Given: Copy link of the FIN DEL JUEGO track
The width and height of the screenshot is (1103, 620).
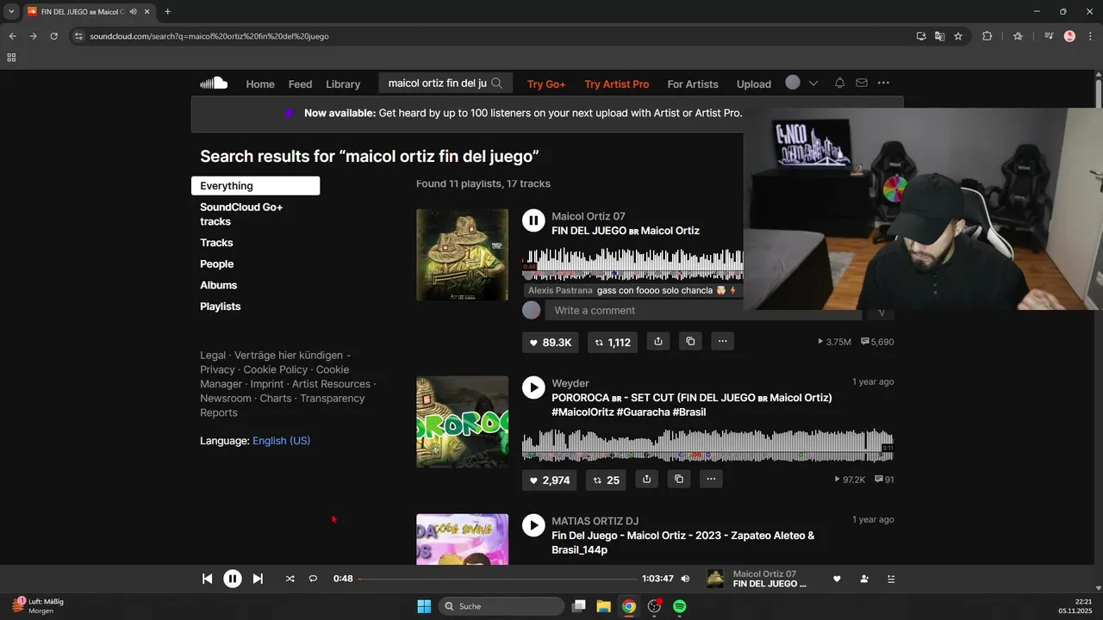Looking at the screenshot, I should pos(690,342).
